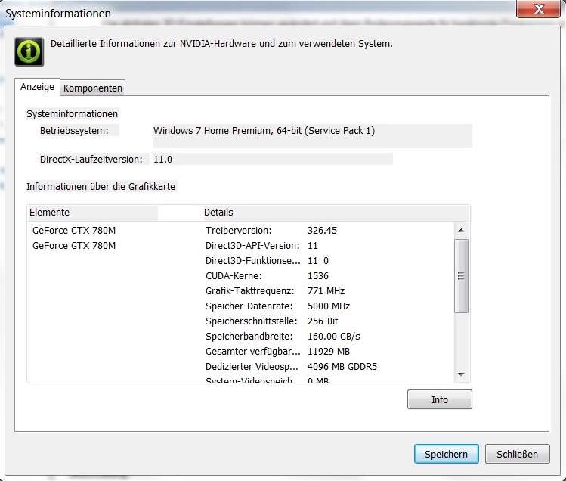Select the Anzeige tab

click(37, 87)
